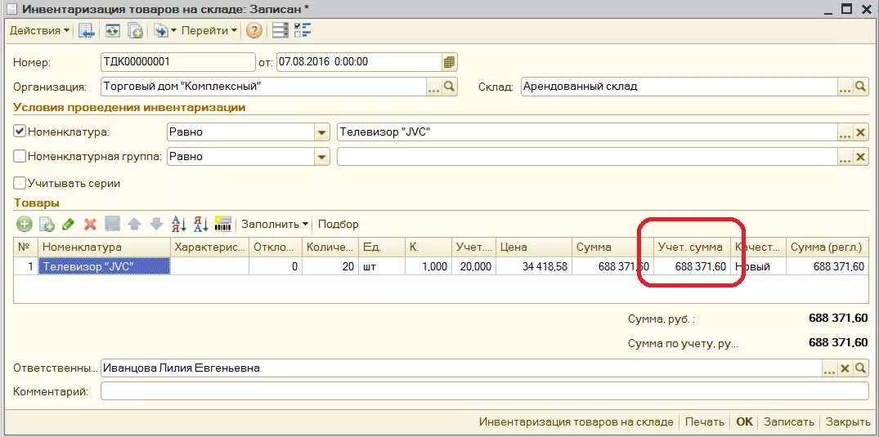The image size is (879, 437).
Task: Click the Сумма (регл.) column header
Action: coord(827,247)
